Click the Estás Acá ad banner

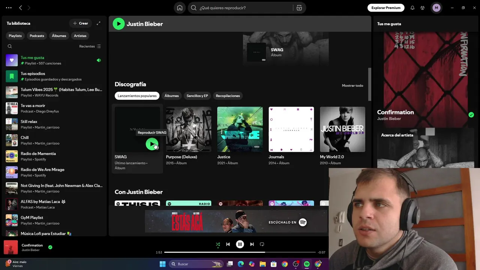coord(236,222)
